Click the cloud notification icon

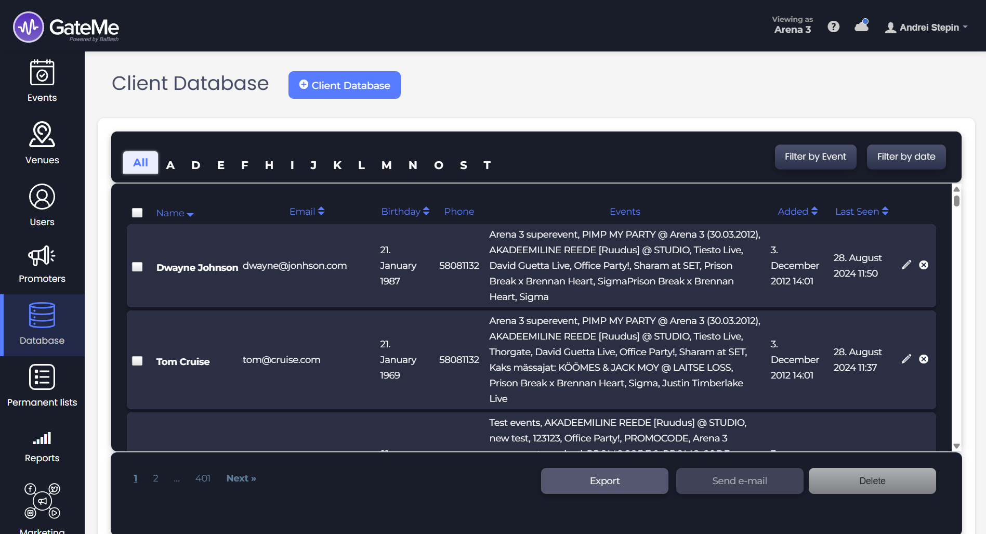tap(861, 26)
